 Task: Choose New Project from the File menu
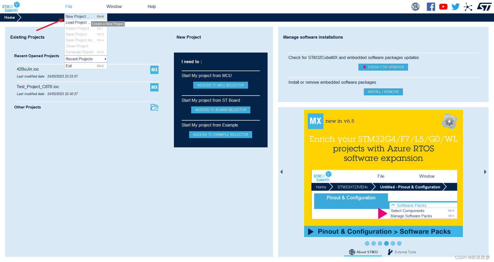pyautogui.click(x=86, y=16)
